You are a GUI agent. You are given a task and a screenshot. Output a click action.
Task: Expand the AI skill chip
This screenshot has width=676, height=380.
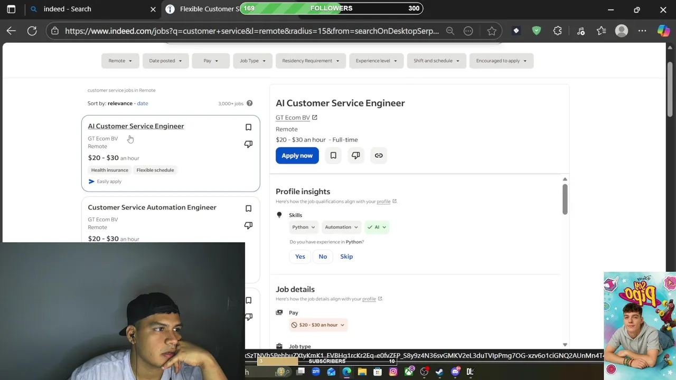pos(377,227)
